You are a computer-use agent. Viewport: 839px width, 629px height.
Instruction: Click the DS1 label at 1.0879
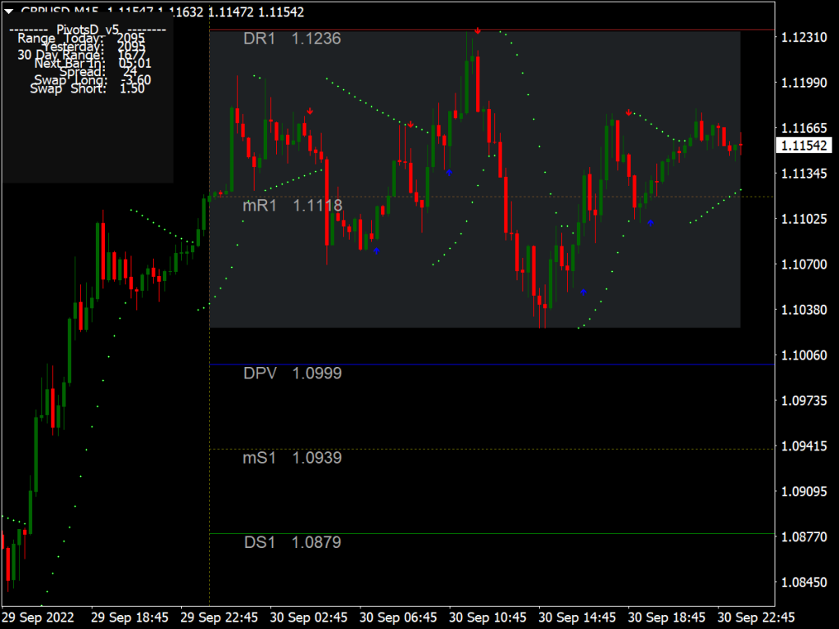point(260,542)
